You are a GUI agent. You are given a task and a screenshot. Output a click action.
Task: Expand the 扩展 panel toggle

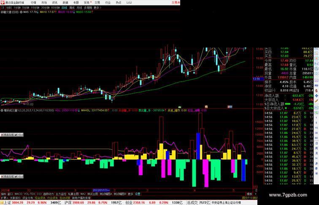point(4,198)
